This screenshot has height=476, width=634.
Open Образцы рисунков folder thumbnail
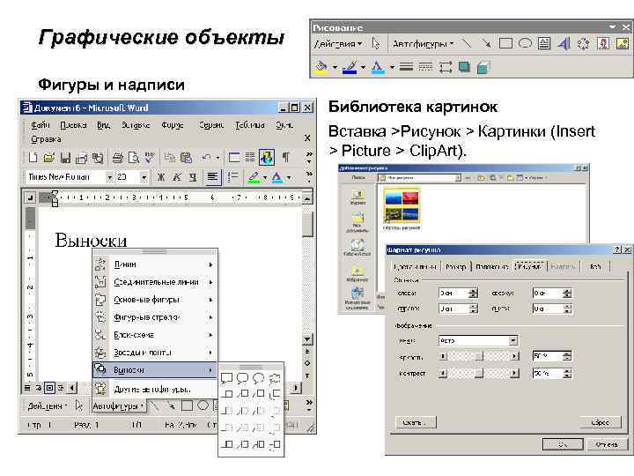coord(402,207)
